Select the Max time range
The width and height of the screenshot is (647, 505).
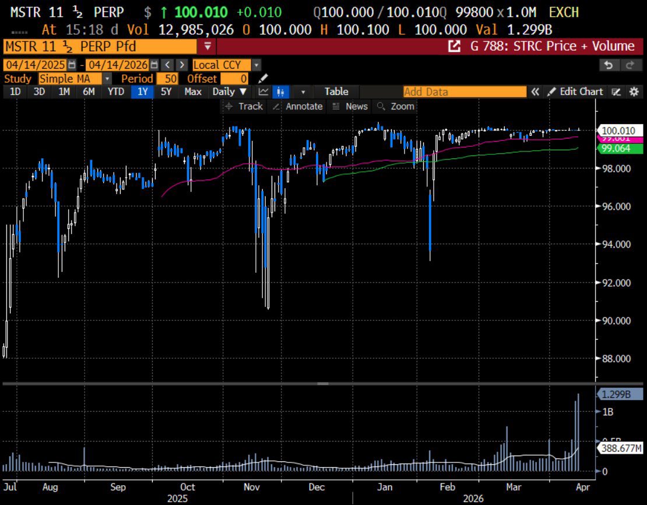[193, 92]
